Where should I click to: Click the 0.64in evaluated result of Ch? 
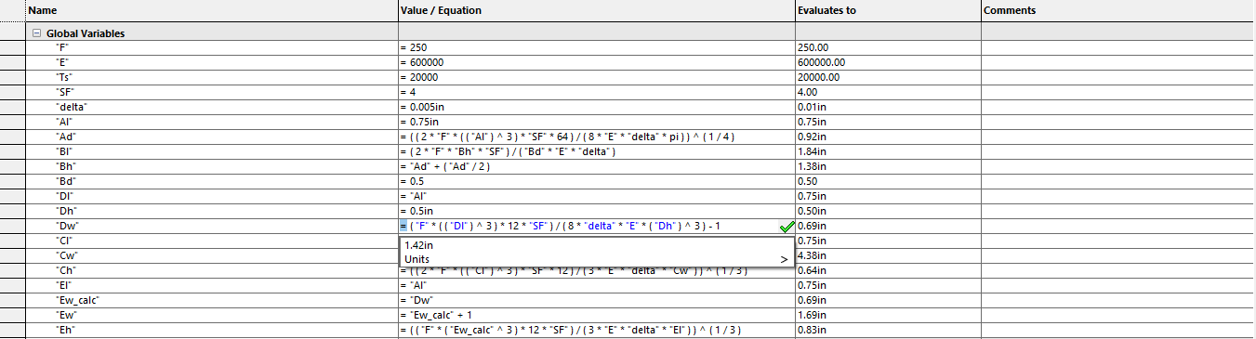pos(888,270)
